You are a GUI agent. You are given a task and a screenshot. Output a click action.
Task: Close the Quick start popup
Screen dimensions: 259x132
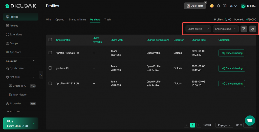pos(205,3)
